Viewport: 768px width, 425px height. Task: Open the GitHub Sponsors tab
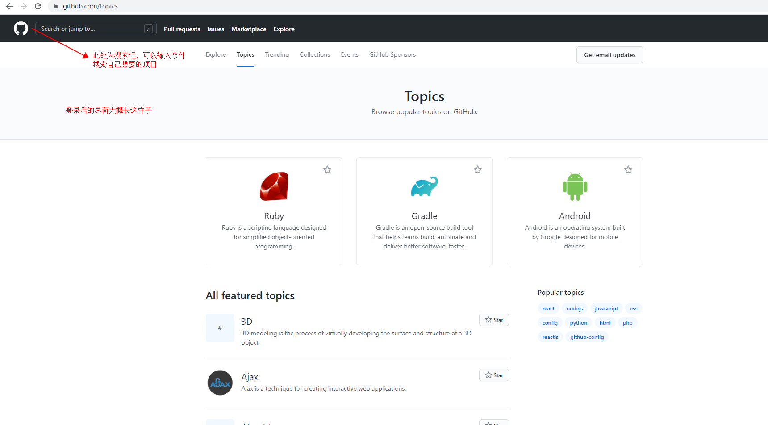392,54
